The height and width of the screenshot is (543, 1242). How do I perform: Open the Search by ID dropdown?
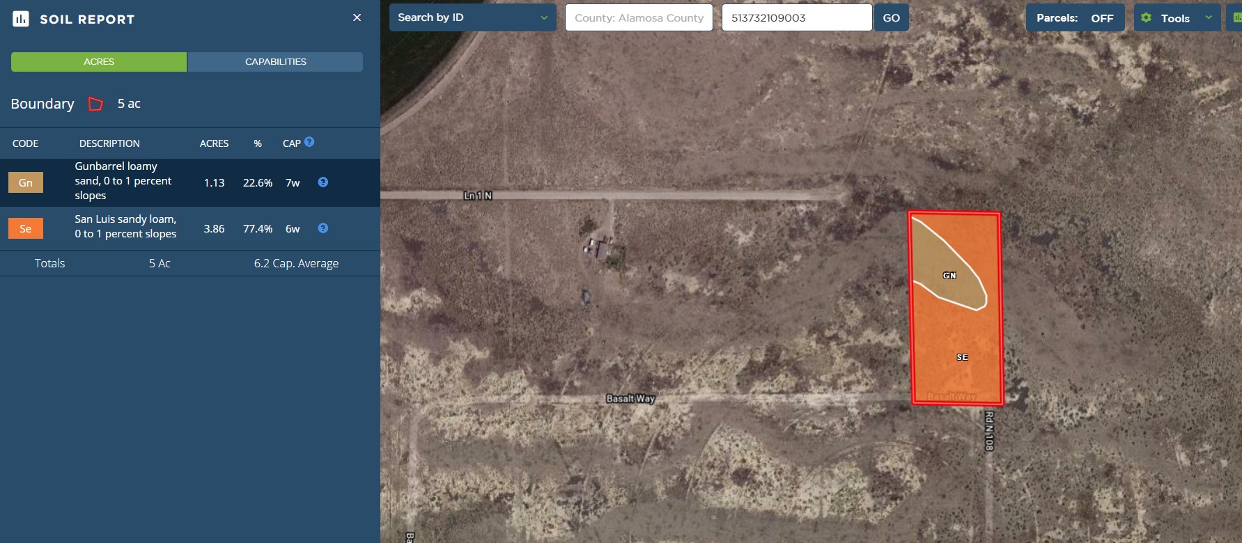click(472, 18)
